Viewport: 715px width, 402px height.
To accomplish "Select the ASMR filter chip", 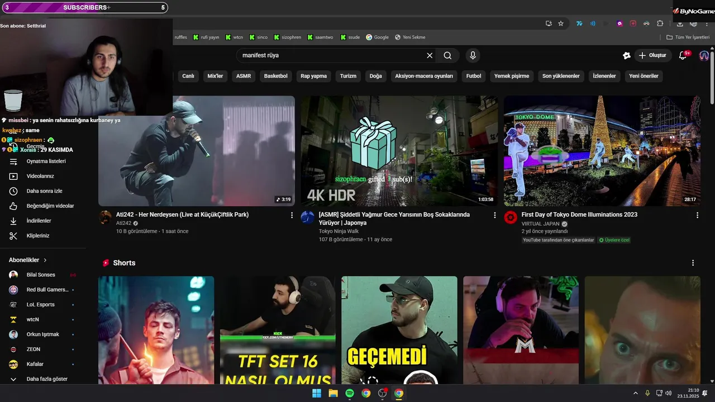I will point(244,76).
